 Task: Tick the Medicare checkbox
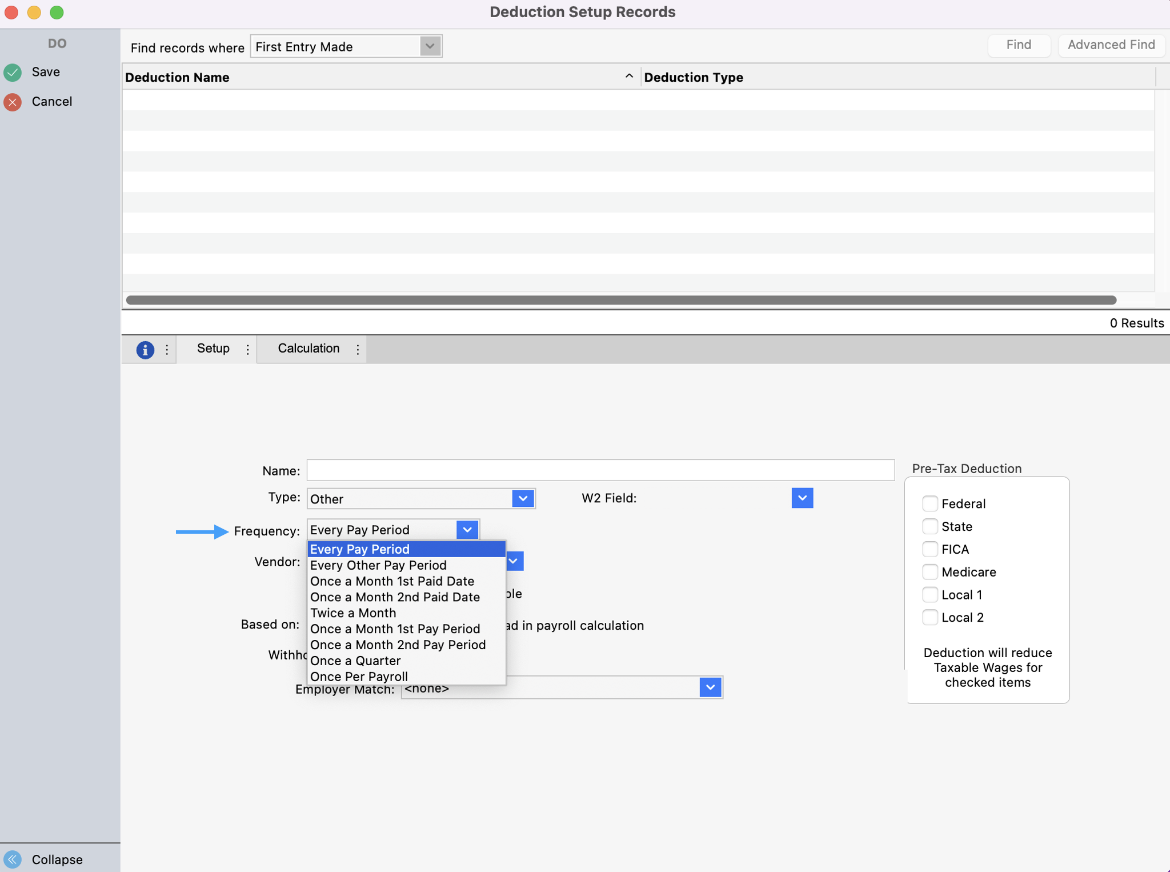pos(930,572)
